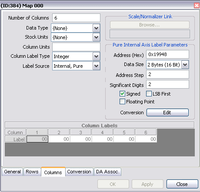Enable the LSB First checkbox

click(x=149, y=94)
